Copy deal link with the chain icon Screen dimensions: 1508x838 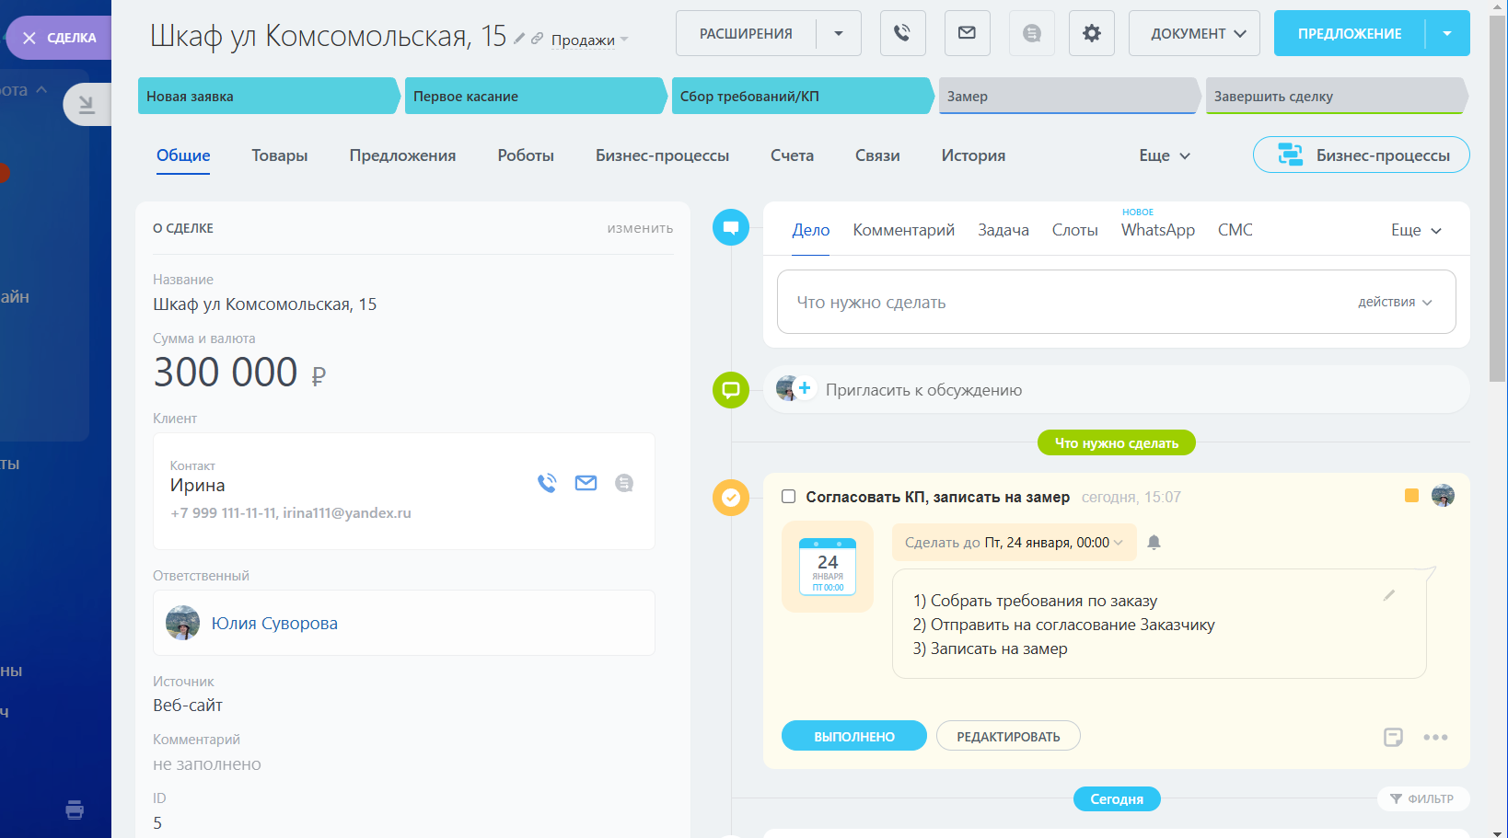click(537, 39)
